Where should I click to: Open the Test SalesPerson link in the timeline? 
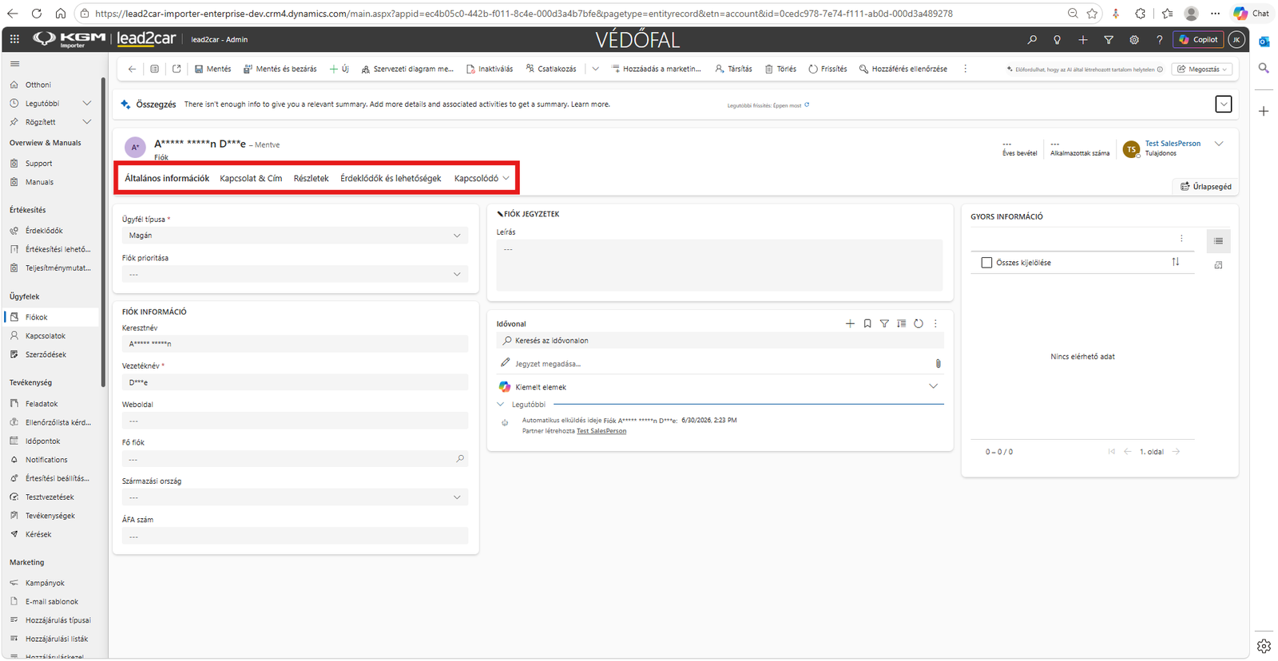click(601, 431)
